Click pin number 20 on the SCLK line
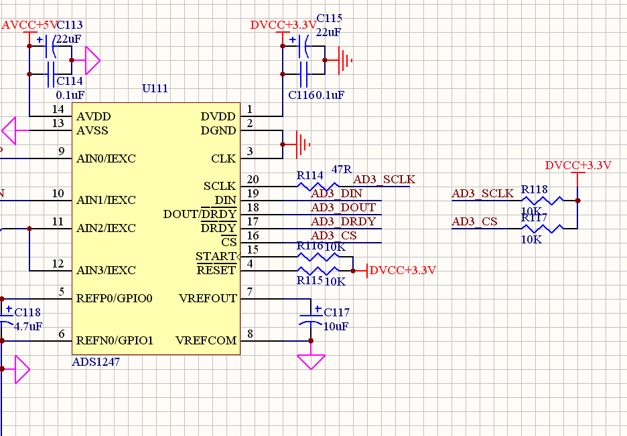Viewport: 627px width, 436px height. coord(253,180)
